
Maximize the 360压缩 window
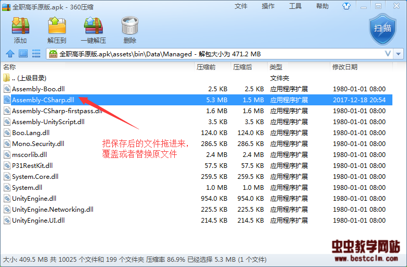tap(378, 6)
